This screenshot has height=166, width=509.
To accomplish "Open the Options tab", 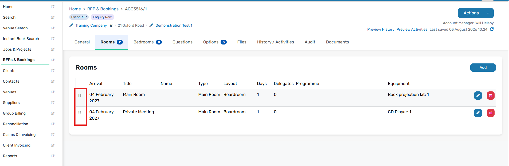I will coord(215,42).
